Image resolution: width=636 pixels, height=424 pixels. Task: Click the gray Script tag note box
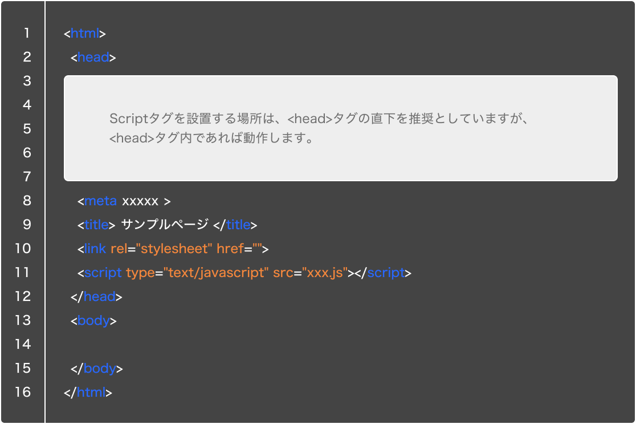pos(340,128)
